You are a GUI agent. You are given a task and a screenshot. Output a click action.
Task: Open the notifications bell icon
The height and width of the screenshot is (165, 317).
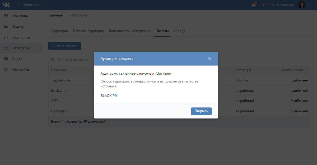pyautogui.click(x=254, y=5)
